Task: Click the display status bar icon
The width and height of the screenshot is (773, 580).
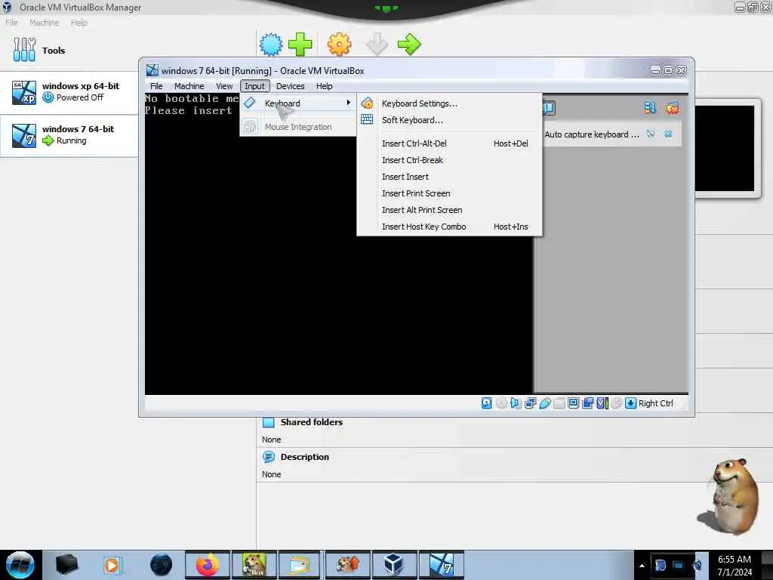Action: point(574,403)
